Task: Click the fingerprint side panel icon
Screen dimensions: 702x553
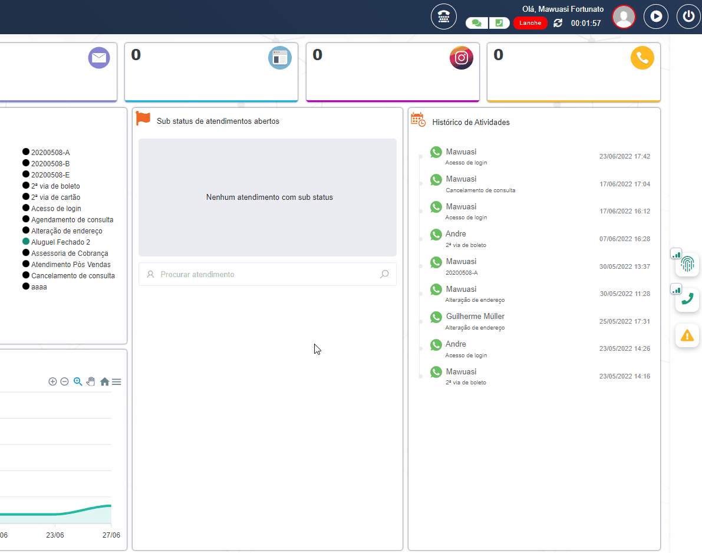Action: 687,264
